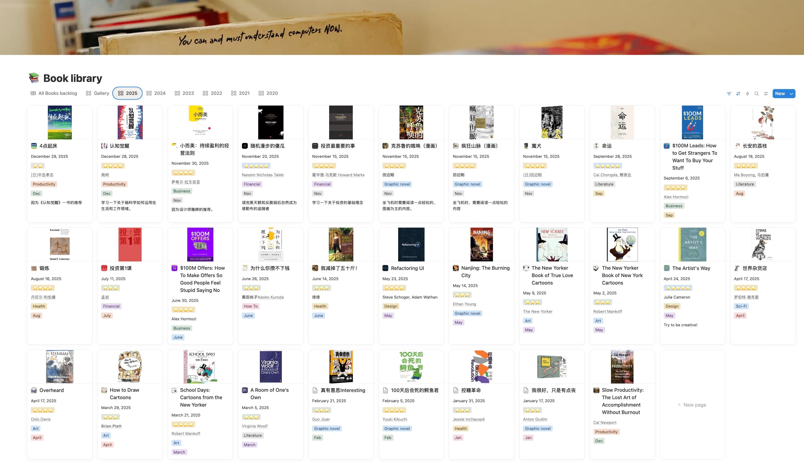Click the books emoji beside Book library
The width and height of the screenshot is (804, 469).
click(34, 78)
